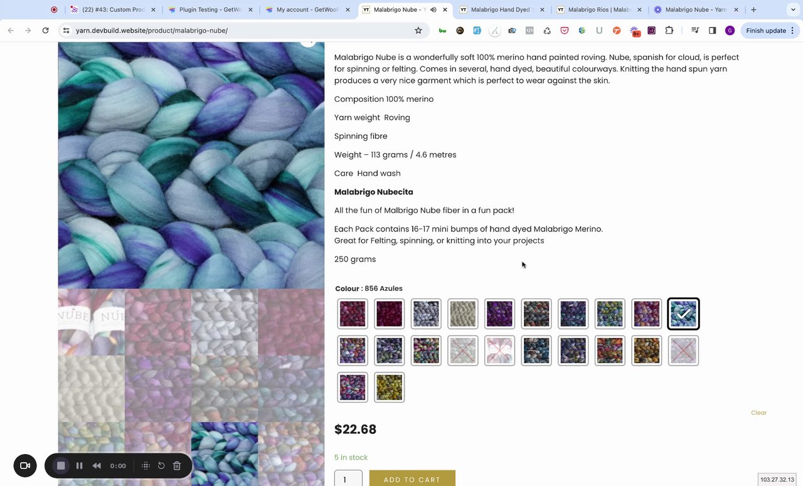
Task: Select the orange-red swatch in second row
Action: [x=610, y=351]
